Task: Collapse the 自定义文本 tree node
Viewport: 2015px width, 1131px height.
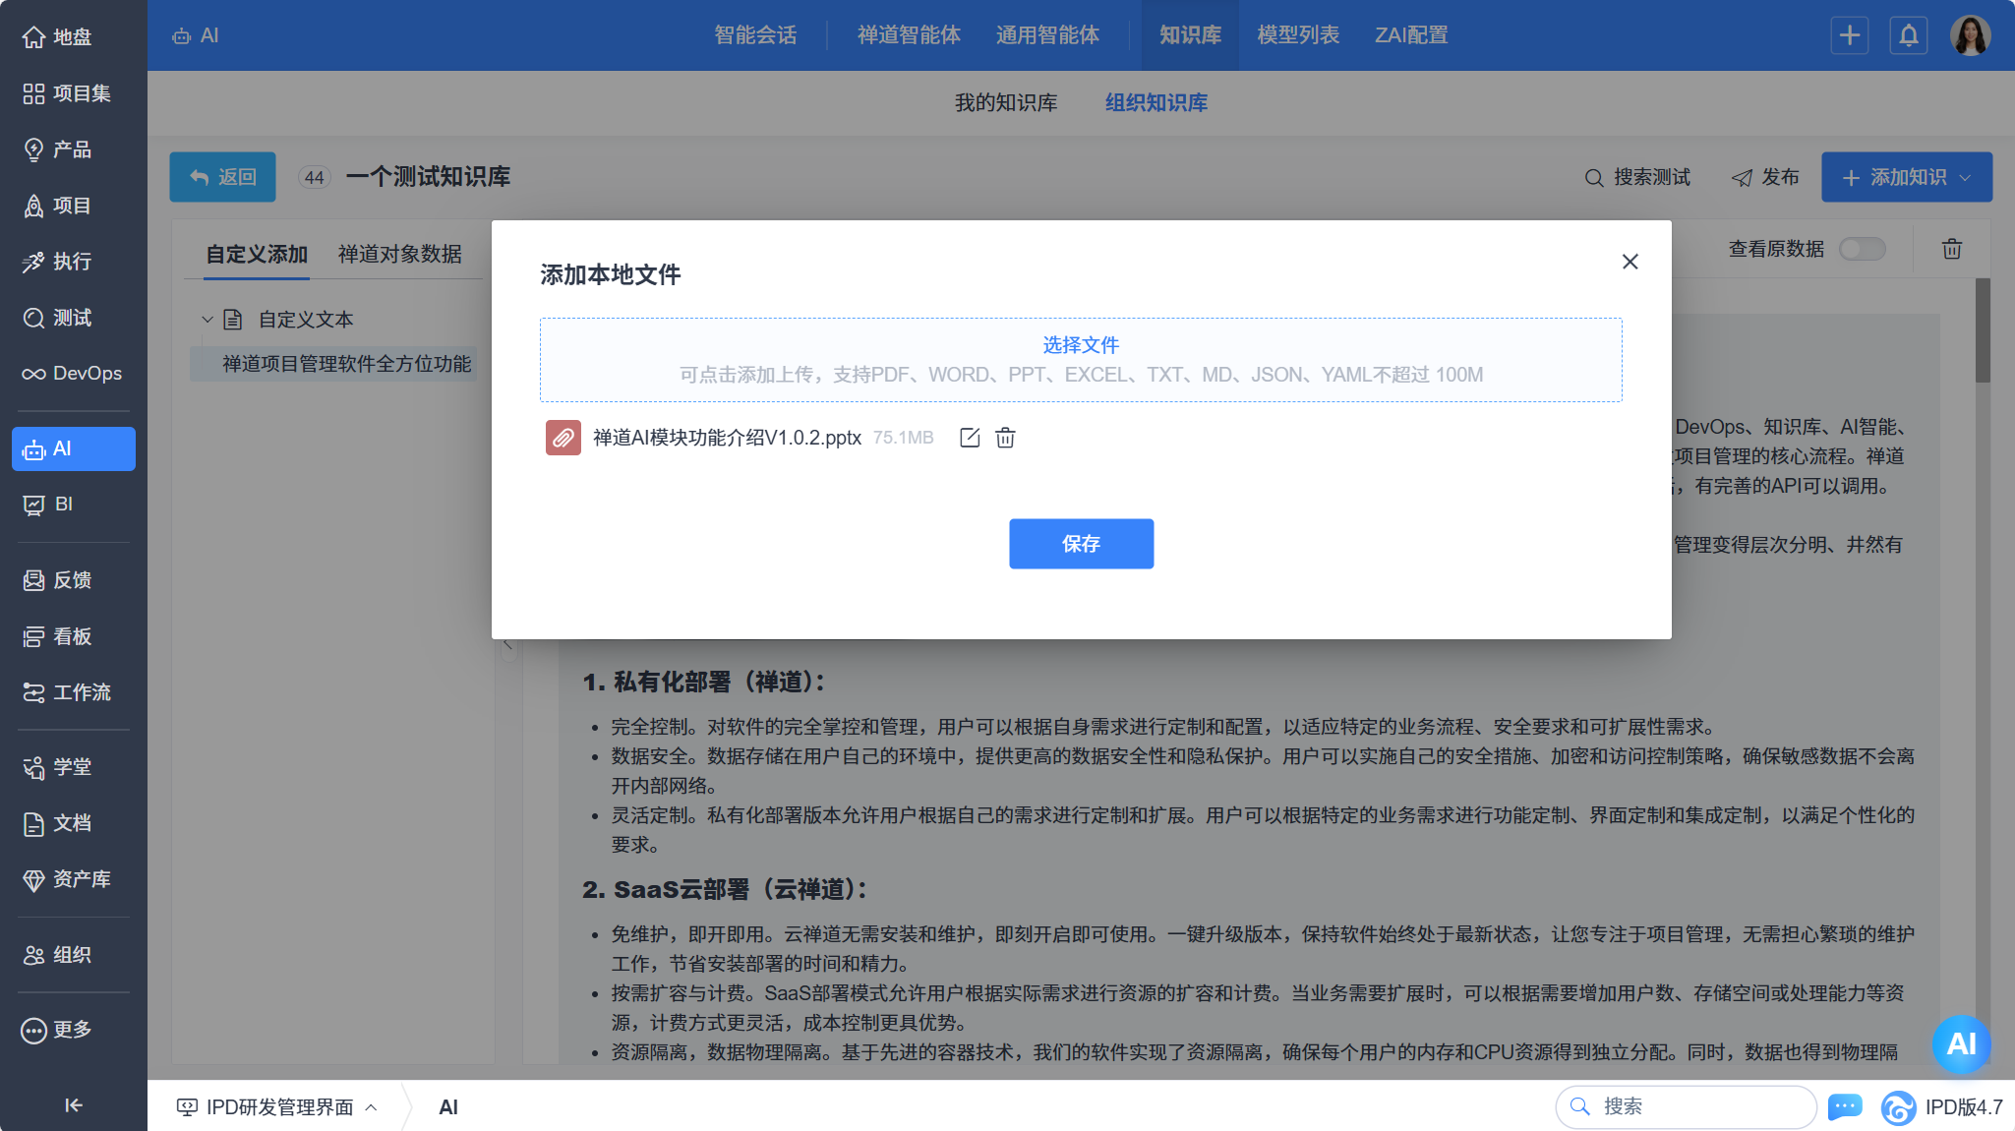Action: pyautogui.click(x=207, y=320)
